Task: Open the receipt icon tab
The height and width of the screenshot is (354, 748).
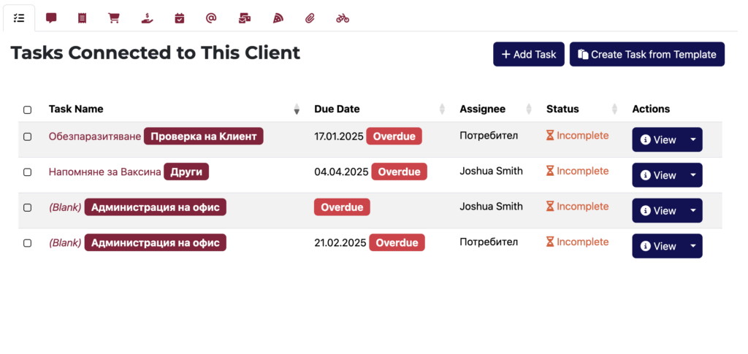Action: (83, 18)
